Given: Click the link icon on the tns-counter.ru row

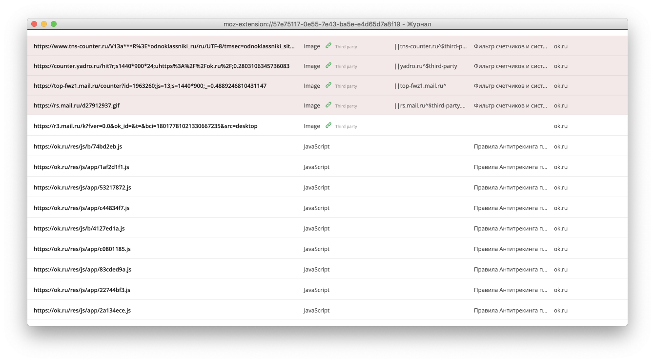Looking at the screenshot, I should tap(328, 46).
